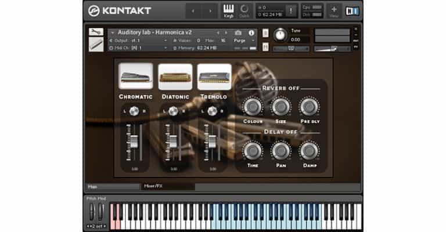446x232 pixels.
Task: Toggle the Reverb off switch
Action: pos(280,88)
